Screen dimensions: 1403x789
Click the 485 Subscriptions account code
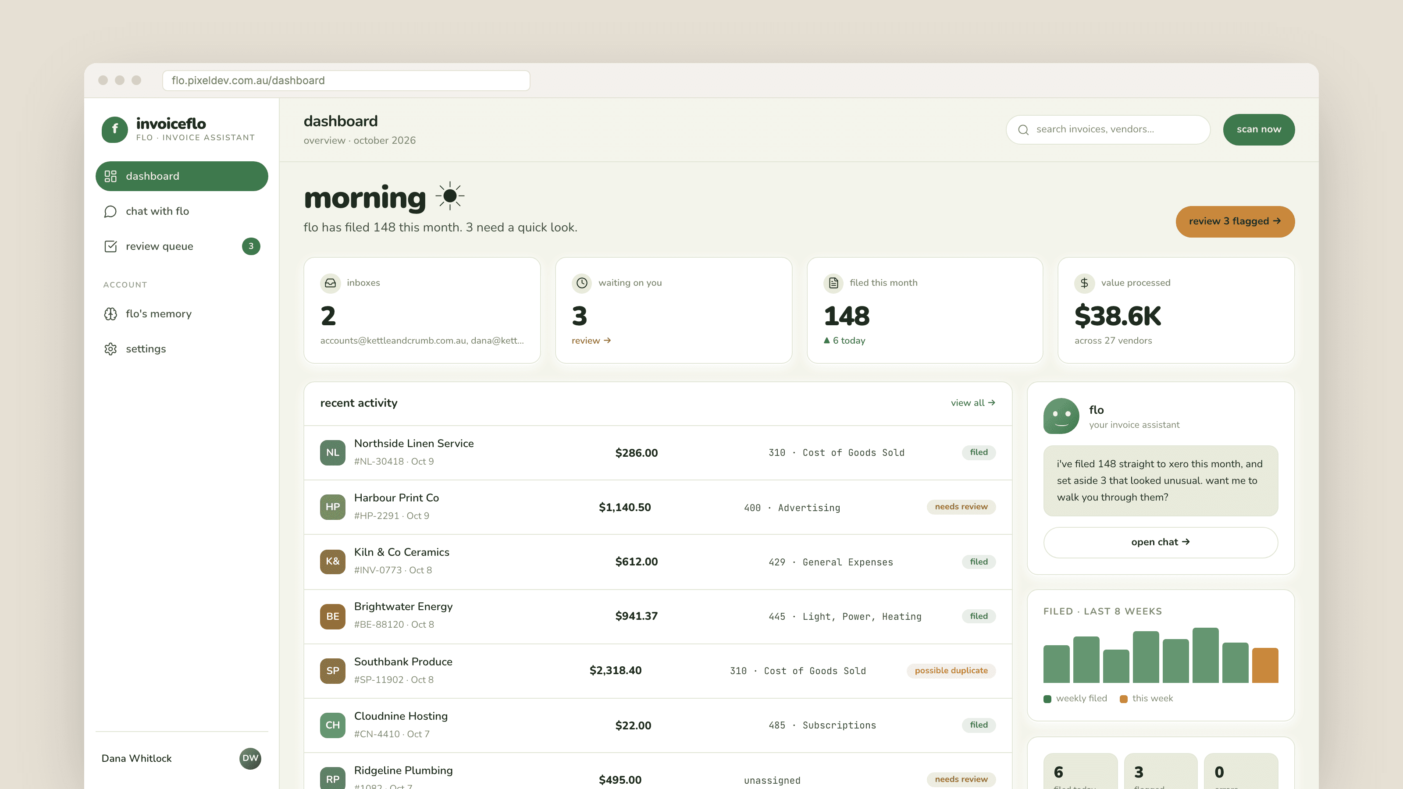click(822, 725)
